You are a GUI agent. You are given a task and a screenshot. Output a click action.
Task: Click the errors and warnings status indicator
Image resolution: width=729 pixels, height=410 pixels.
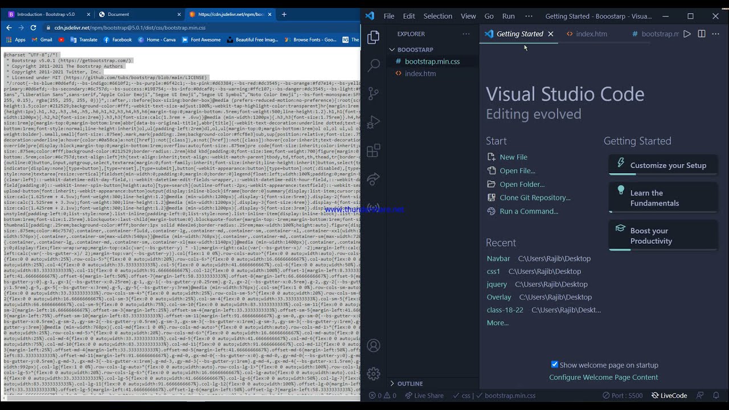pos(382,395)
